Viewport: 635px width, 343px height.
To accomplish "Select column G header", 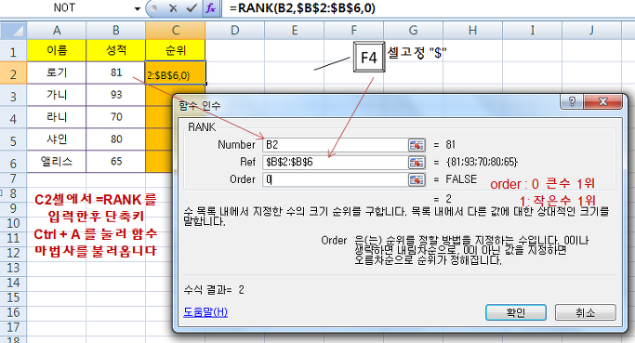I will (x=414, y=31).
